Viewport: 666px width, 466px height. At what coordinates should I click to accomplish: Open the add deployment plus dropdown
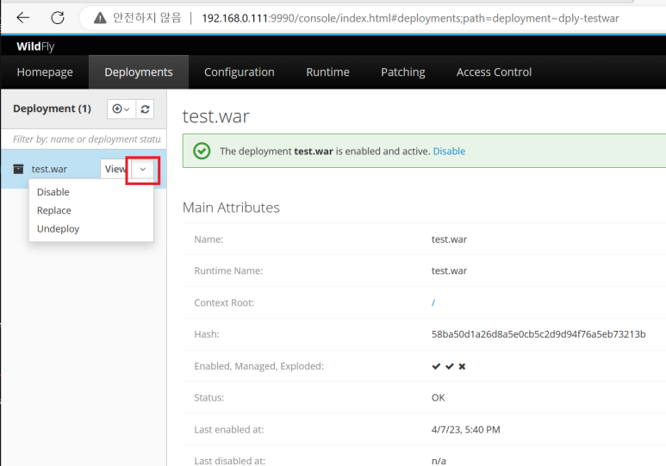(x=121, y=109)
